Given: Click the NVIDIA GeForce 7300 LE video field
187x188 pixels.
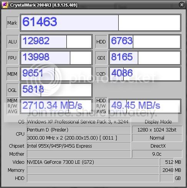Looking at the screenshot, I should [93, 162].
